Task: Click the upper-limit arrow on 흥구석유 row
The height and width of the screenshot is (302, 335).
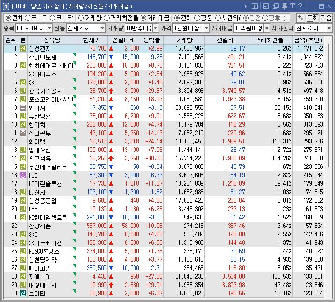Action: coord(111,159)
